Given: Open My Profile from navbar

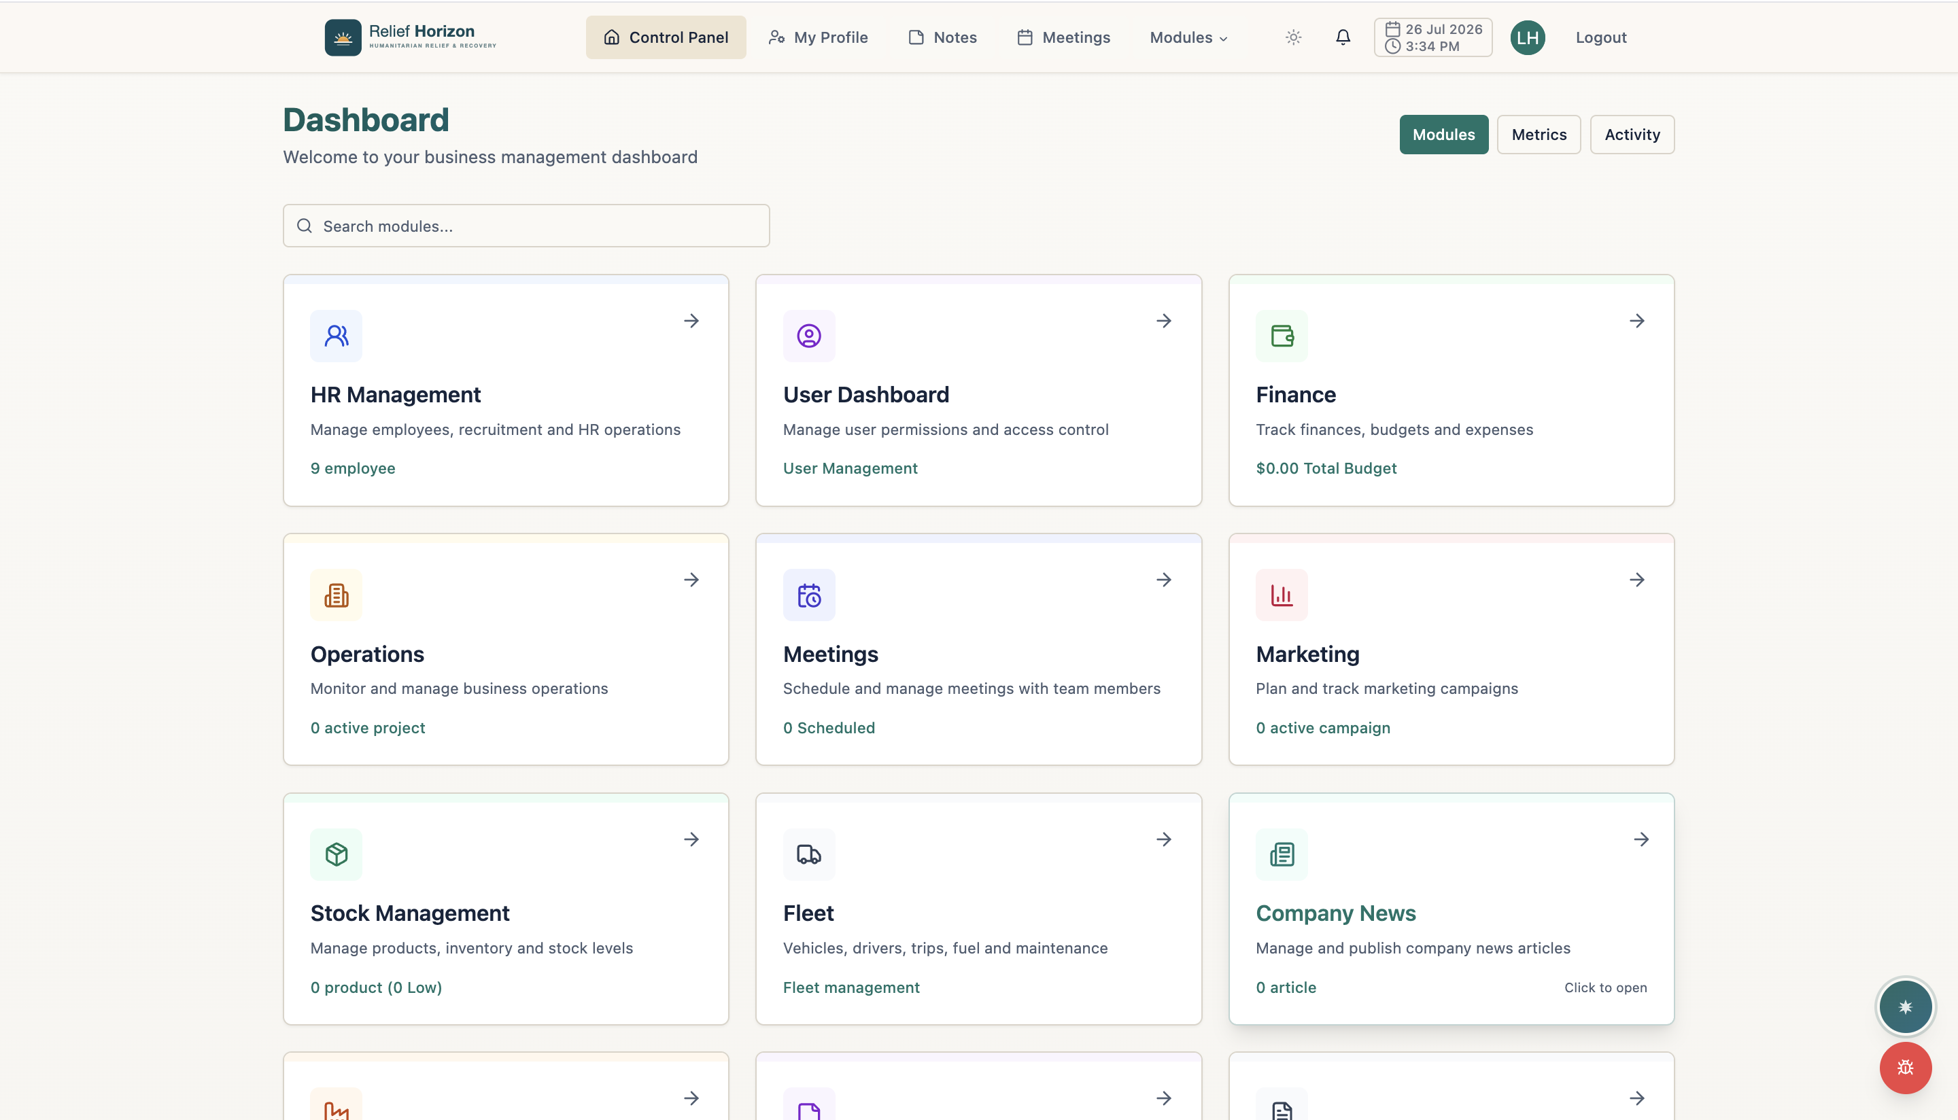Looking at the screenshot, I should [818, 37].
